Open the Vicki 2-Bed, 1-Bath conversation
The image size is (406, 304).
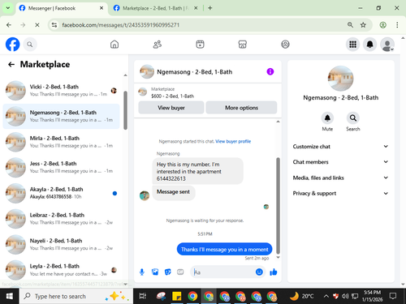pos(61,91)
